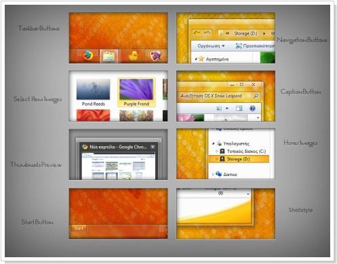Go forward with the Explorer forward arrow
This screenshot has height=264, width=337.
coord(207,33)
